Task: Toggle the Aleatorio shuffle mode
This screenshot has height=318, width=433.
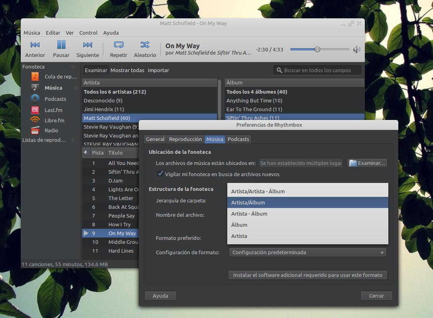Action: click(x=145, y=49)
